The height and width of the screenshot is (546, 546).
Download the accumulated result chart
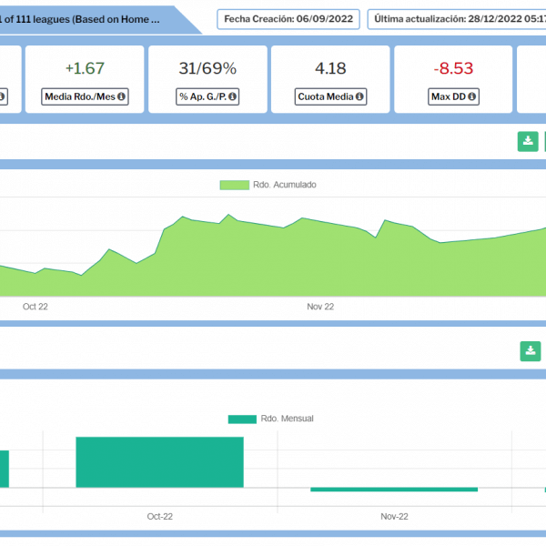528,141
